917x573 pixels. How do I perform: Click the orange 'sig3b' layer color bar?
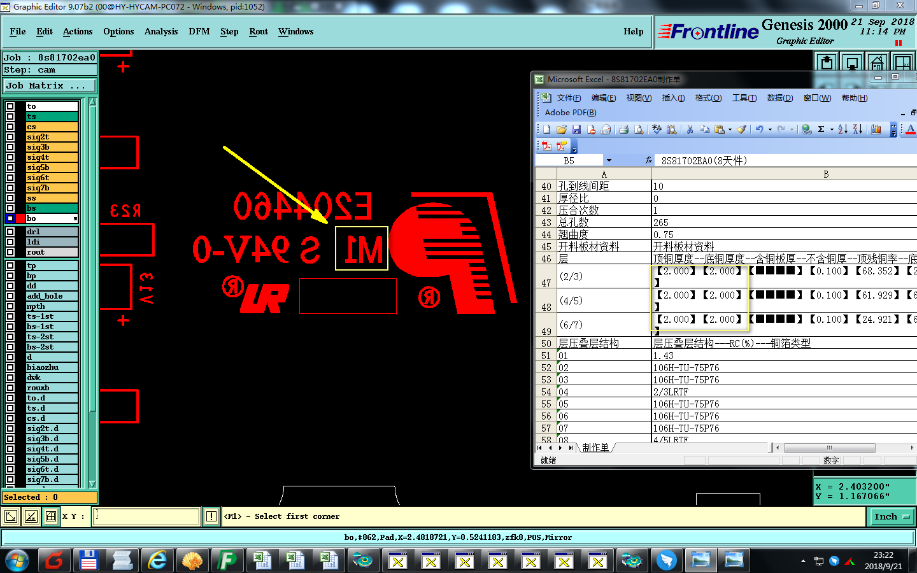(x=52, y=147)
